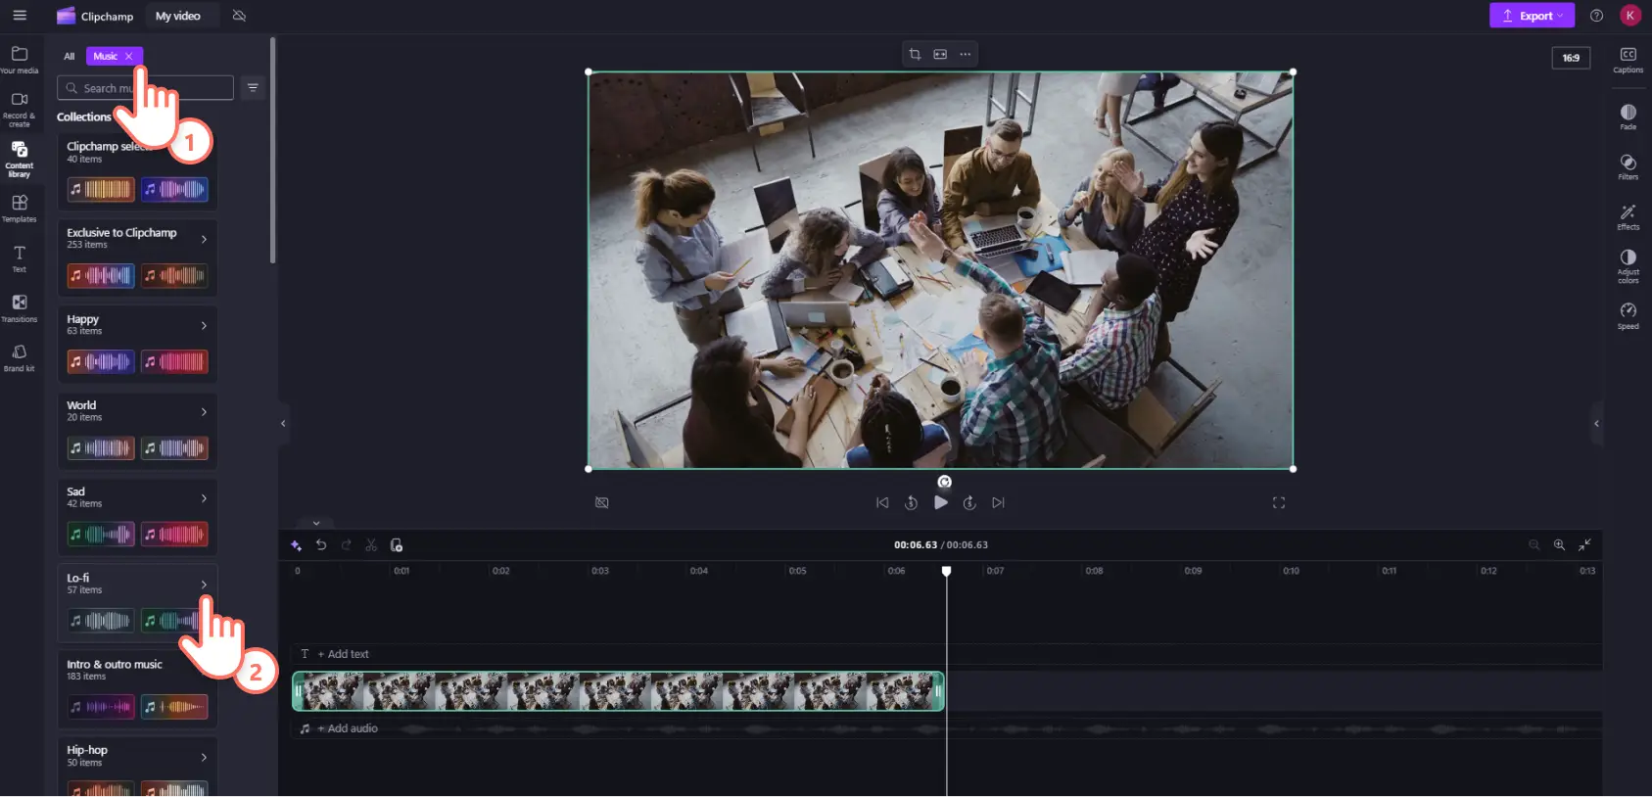Image resolution: width=1652 pixels, height=797 pixels.
Task: Remove the Music filter chip
Action: click(x=129, y=56)
